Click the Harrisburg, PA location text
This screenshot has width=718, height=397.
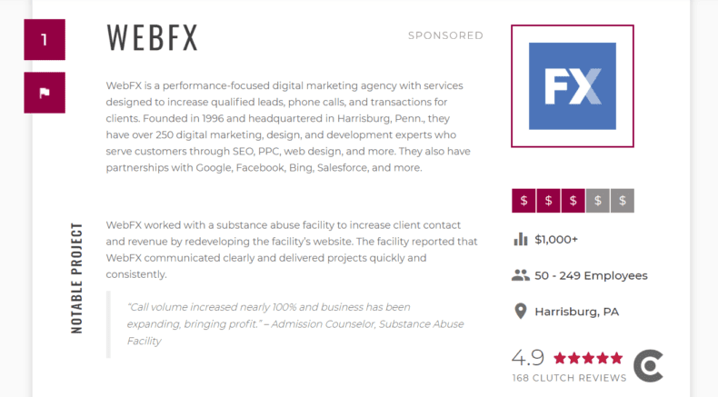[x=577, y=312]
